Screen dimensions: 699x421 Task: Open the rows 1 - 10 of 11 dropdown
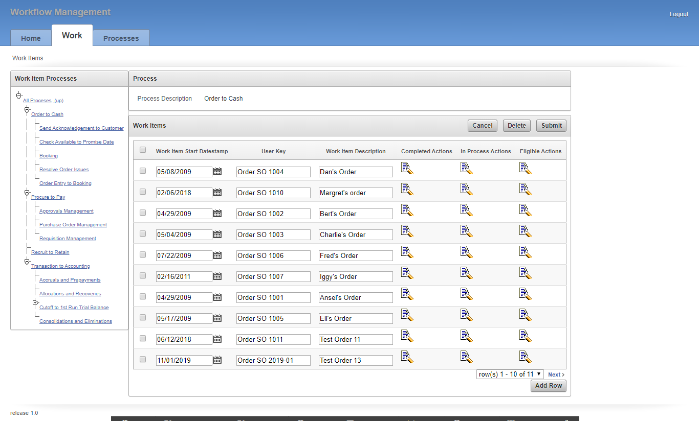(509, 375)
